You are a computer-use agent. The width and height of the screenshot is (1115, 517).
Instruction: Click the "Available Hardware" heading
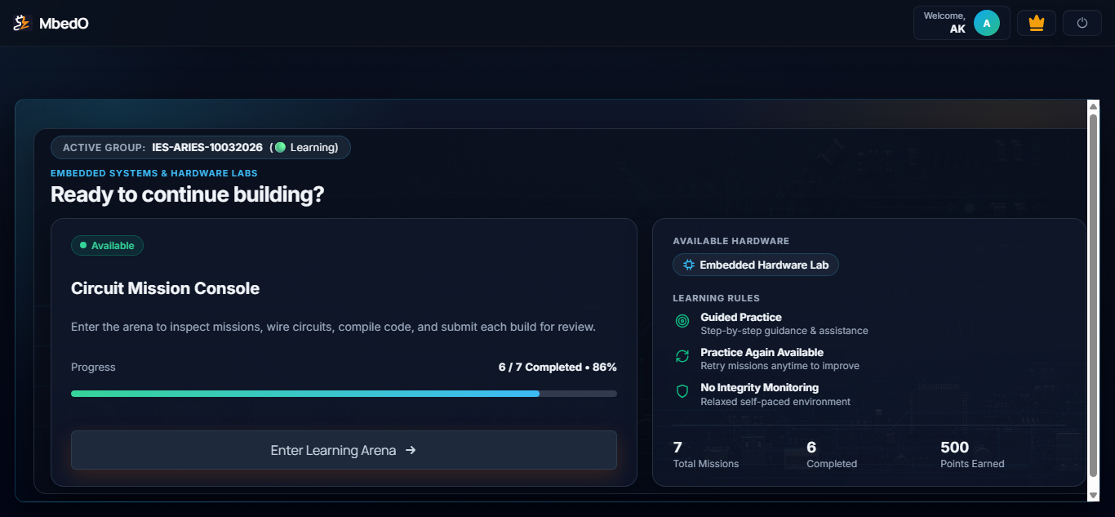731,241
